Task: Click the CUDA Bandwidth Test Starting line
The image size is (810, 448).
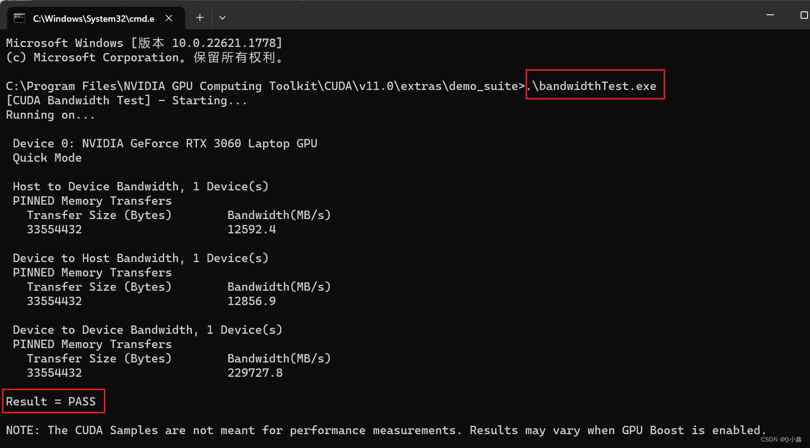Action: (126, 100)
